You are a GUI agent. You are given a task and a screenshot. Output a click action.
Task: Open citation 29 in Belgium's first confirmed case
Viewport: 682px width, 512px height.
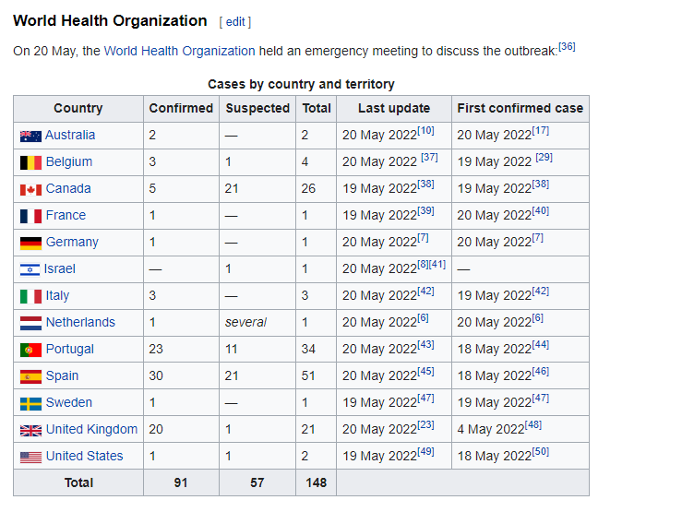click(x=544, y=158)
